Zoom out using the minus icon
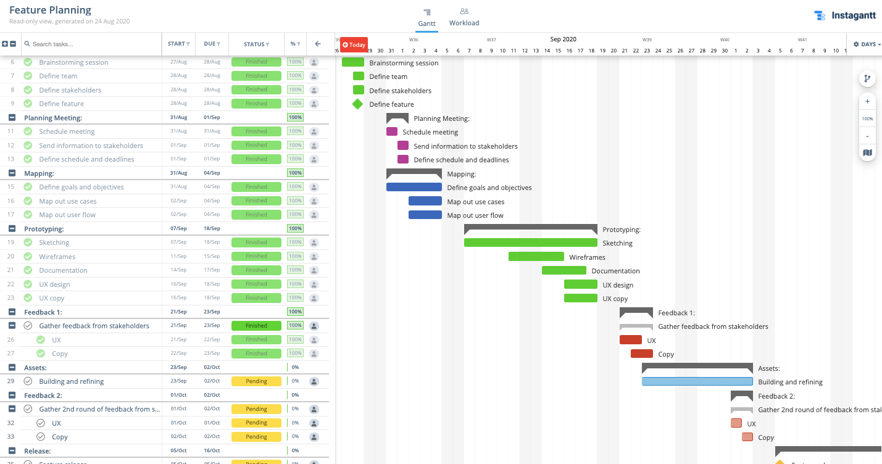This screenshot has width=882, height=464. (x=867, y=135)
